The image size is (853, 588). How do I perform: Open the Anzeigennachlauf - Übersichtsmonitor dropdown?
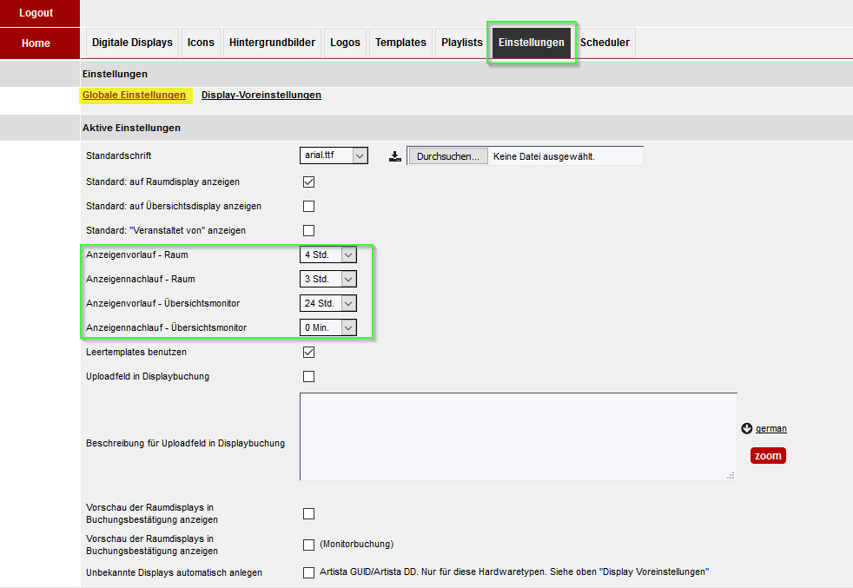click(328, 327)
